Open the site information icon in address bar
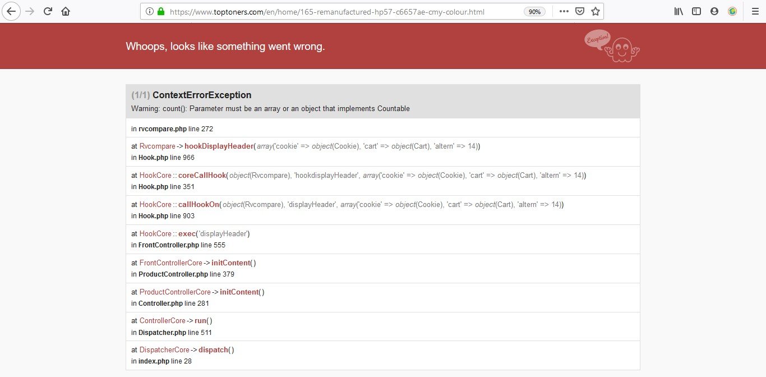 coord(150,11)
